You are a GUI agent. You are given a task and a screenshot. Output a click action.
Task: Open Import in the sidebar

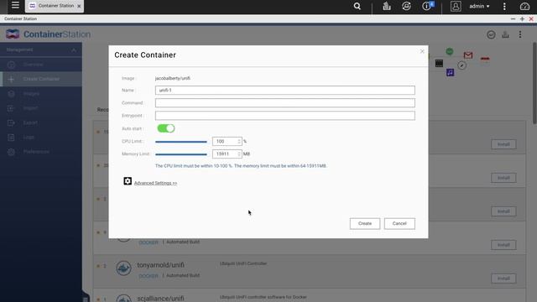(41, 108)
